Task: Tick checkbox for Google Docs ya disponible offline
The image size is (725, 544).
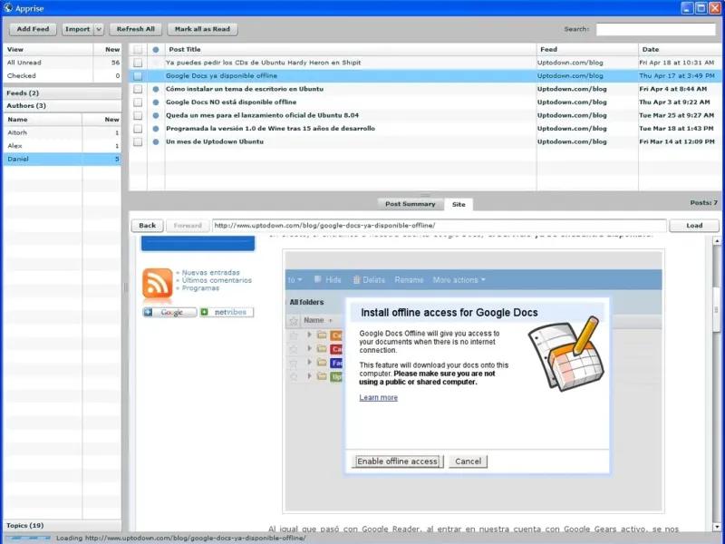Action: click(138, 76)
